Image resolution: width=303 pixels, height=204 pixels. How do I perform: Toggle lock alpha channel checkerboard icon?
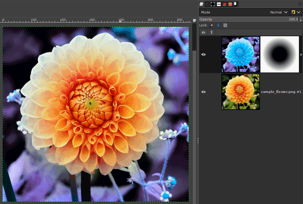[225, 25]
